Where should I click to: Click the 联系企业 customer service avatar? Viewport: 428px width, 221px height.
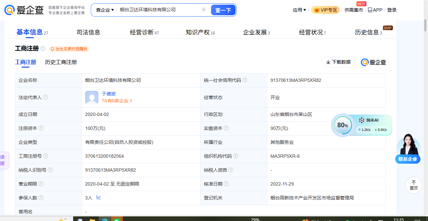(x=408, y=148)
